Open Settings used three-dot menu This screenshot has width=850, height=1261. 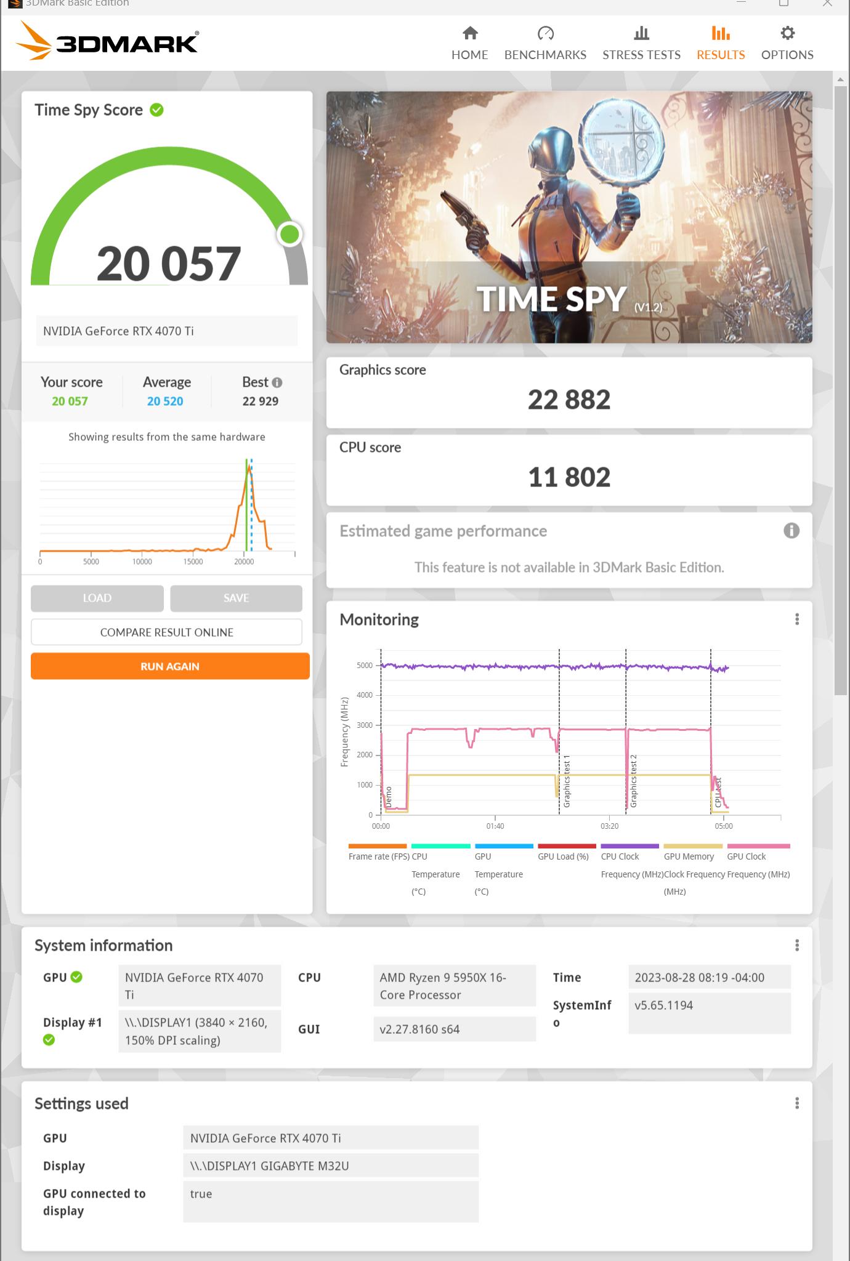pyautogui.click(x=797, y=1103)
